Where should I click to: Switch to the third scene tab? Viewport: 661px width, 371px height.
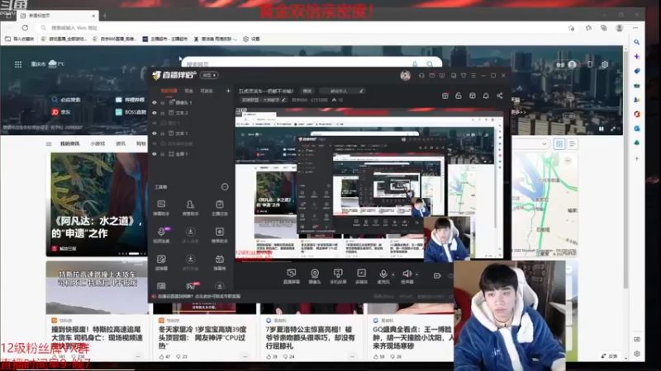tap(206, 91)
